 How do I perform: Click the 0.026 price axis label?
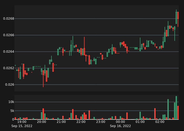(x=10, y=85)
